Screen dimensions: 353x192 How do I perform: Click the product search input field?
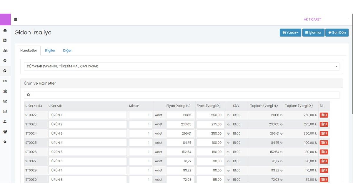pos(186,95)
